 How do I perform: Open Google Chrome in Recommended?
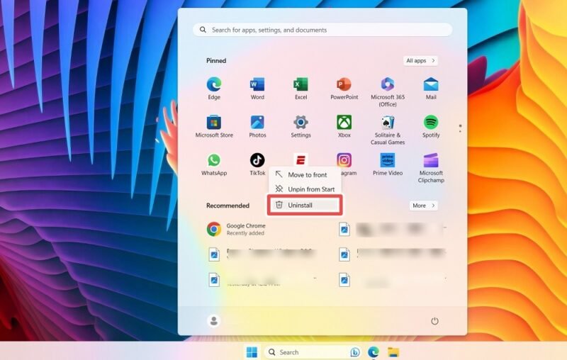(x=236, y=229)
